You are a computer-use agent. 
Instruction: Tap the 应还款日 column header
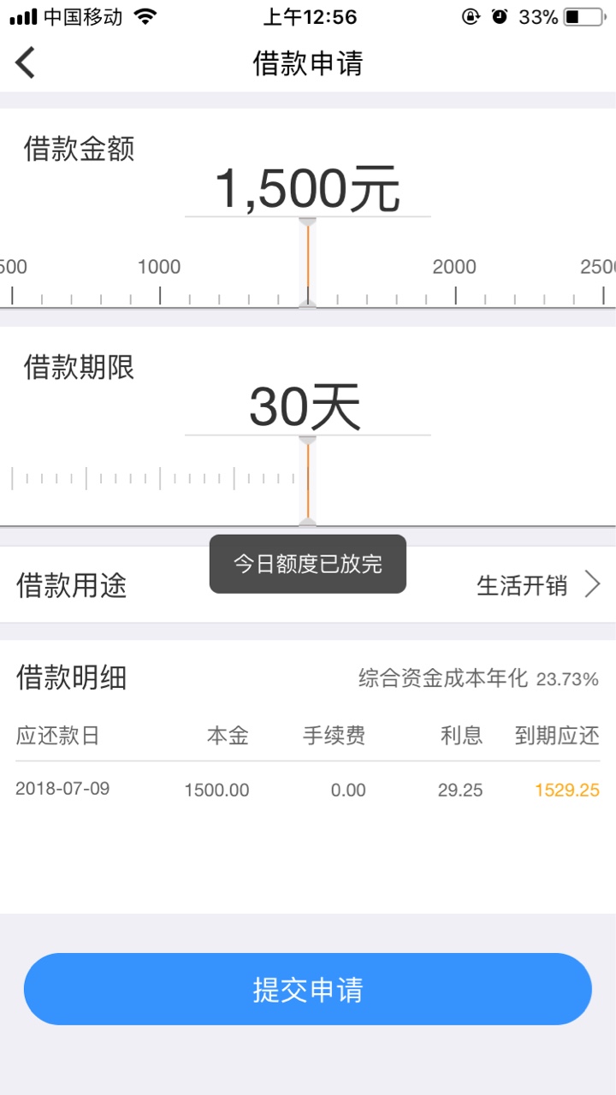[57, 736]
